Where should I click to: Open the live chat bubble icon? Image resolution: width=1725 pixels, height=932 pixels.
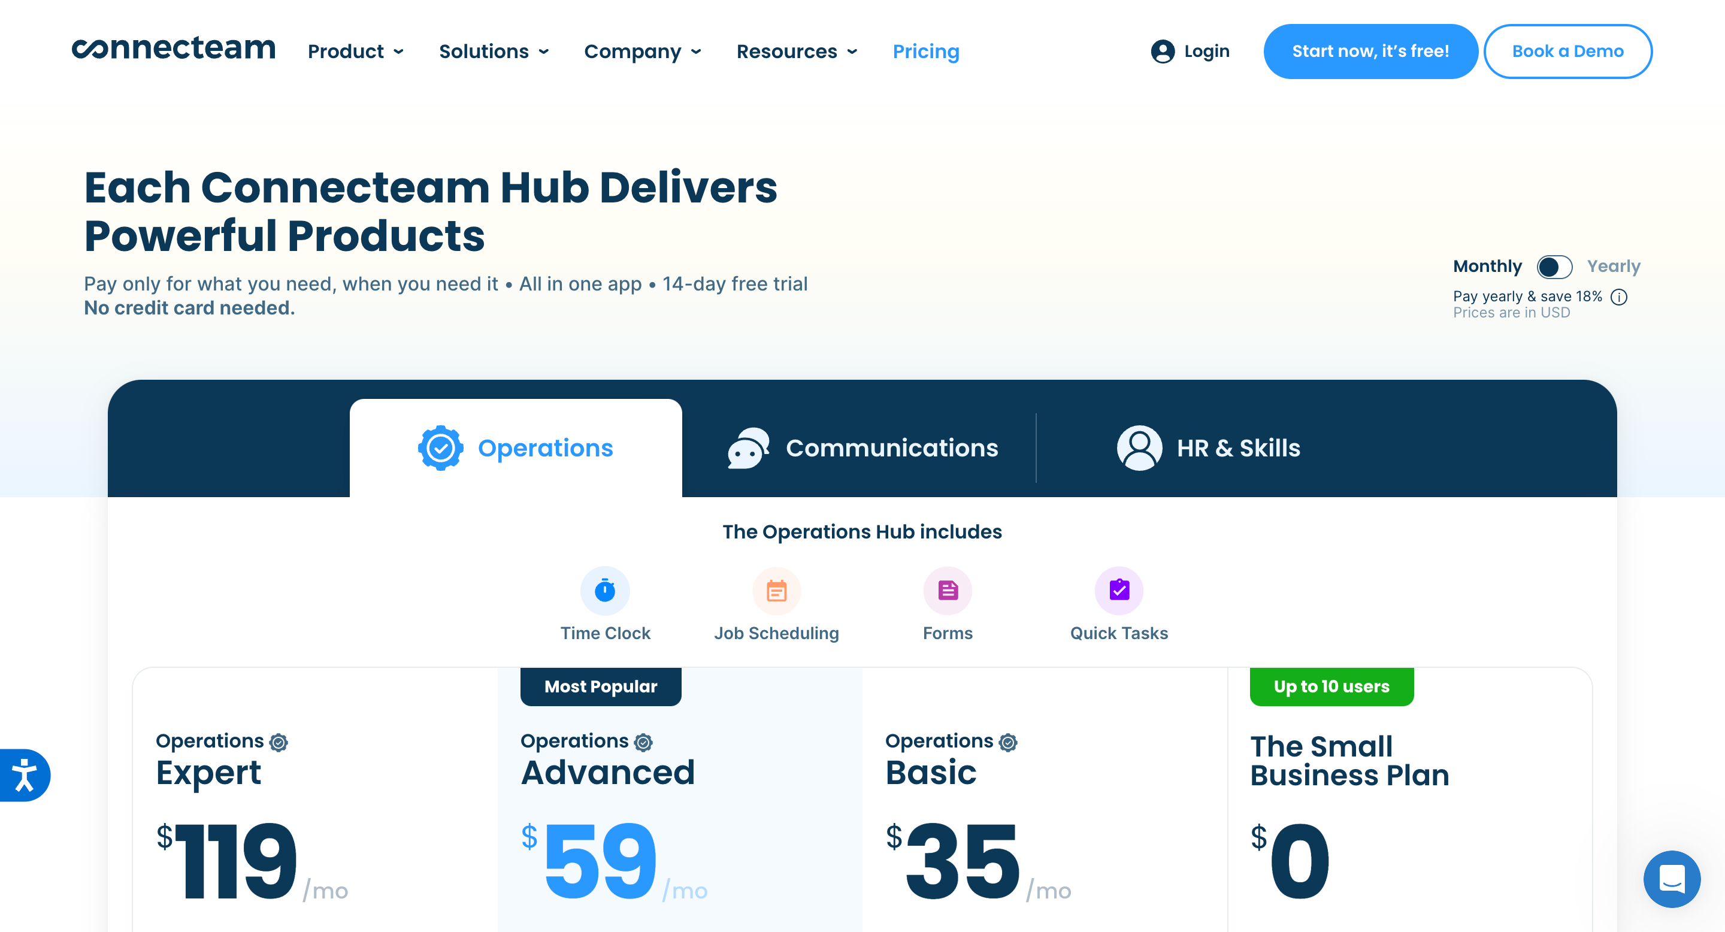1672,879
